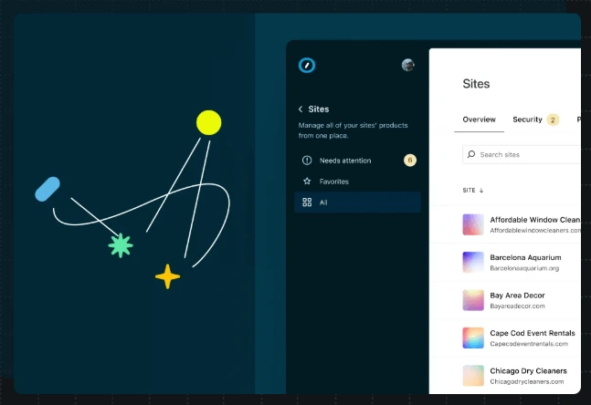Open the user profile avatar
591x405 pixels.
coord(408,65)
